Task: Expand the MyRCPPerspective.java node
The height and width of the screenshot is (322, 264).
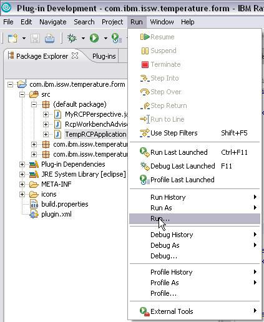Action: pyautogui.click(x=46, y=114)
